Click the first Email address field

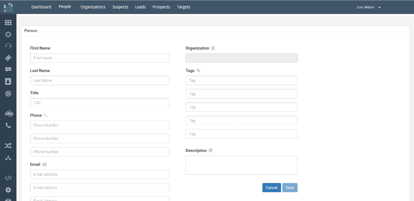(100, 174)
